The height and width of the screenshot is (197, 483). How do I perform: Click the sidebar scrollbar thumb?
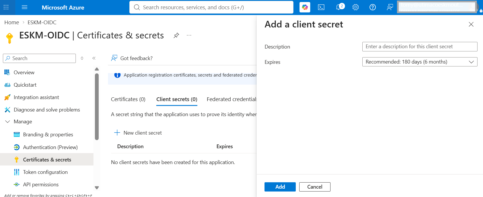coord(97,107)
